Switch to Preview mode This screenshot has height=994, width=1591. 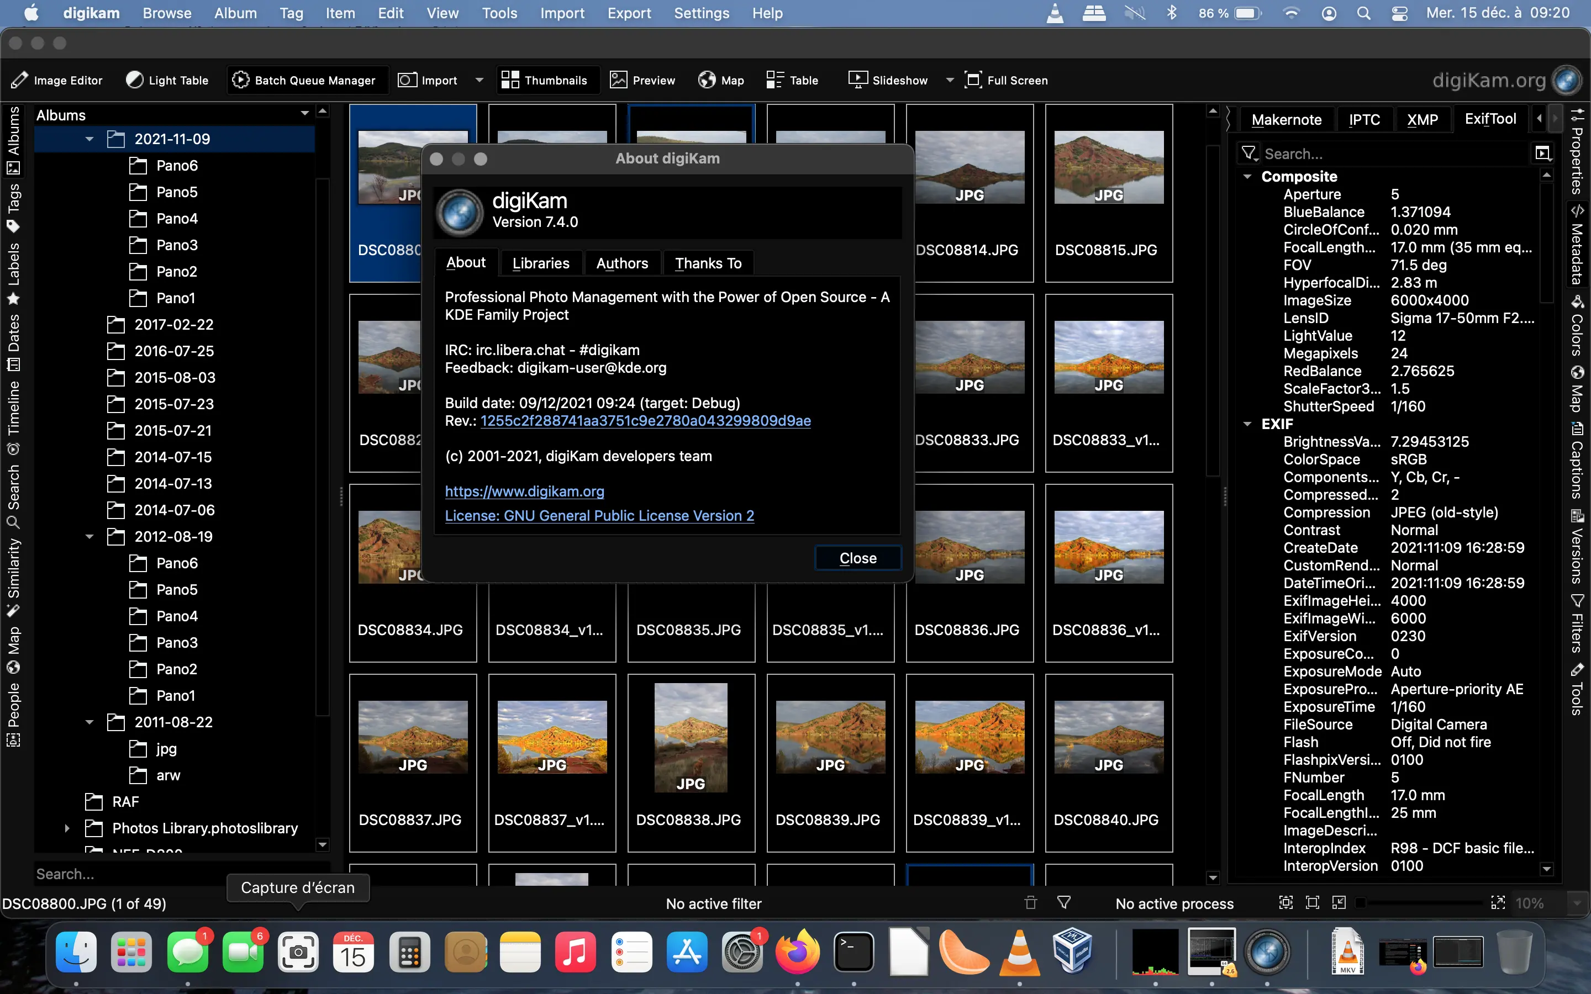point(642,80)
